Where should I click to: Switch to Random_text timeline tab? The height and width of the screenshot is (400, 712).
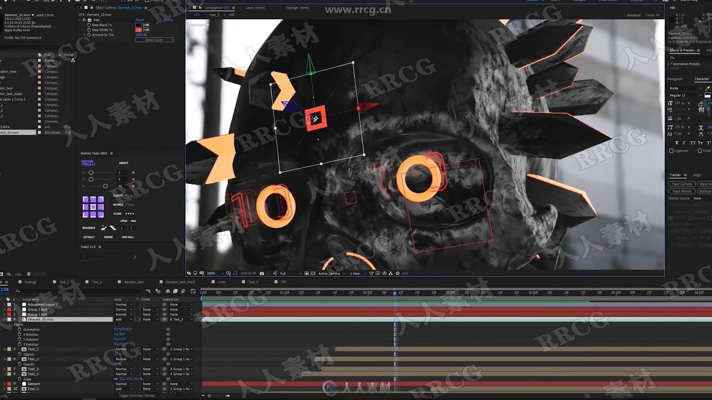point(133,282)
